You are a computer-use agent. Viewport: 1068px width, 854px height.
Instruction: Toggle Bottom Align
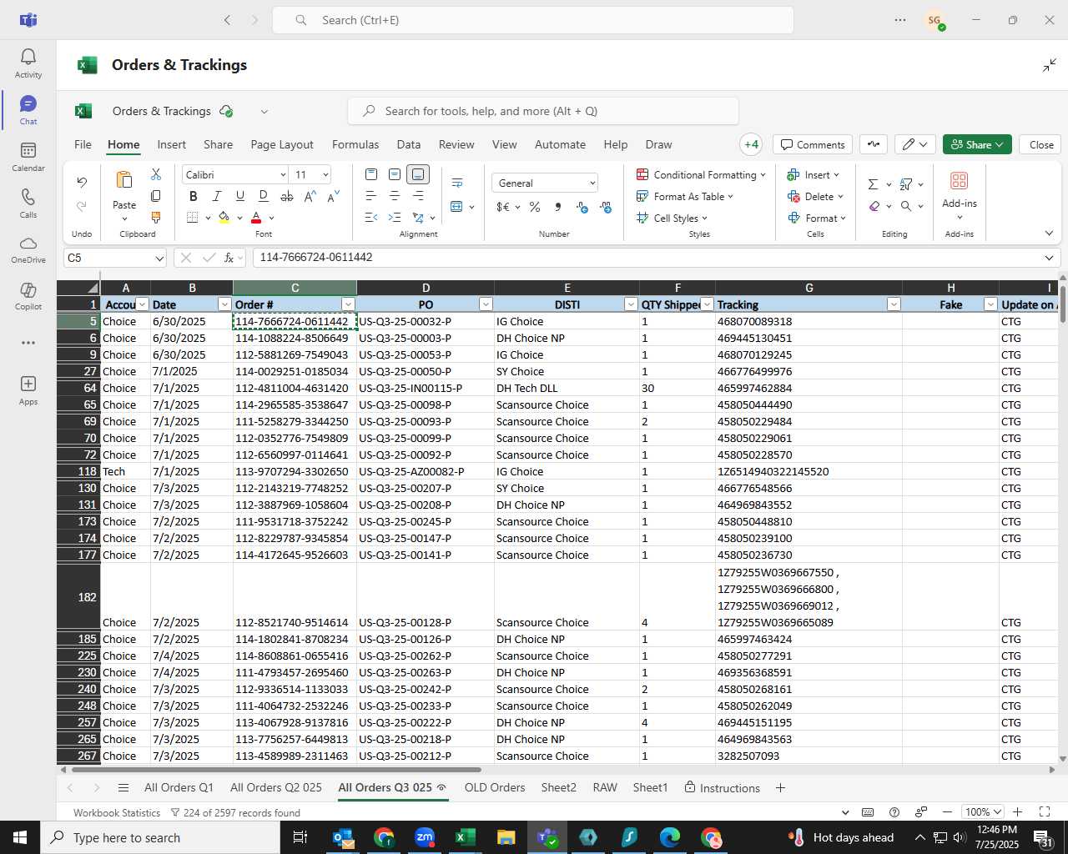click(418, 174)
